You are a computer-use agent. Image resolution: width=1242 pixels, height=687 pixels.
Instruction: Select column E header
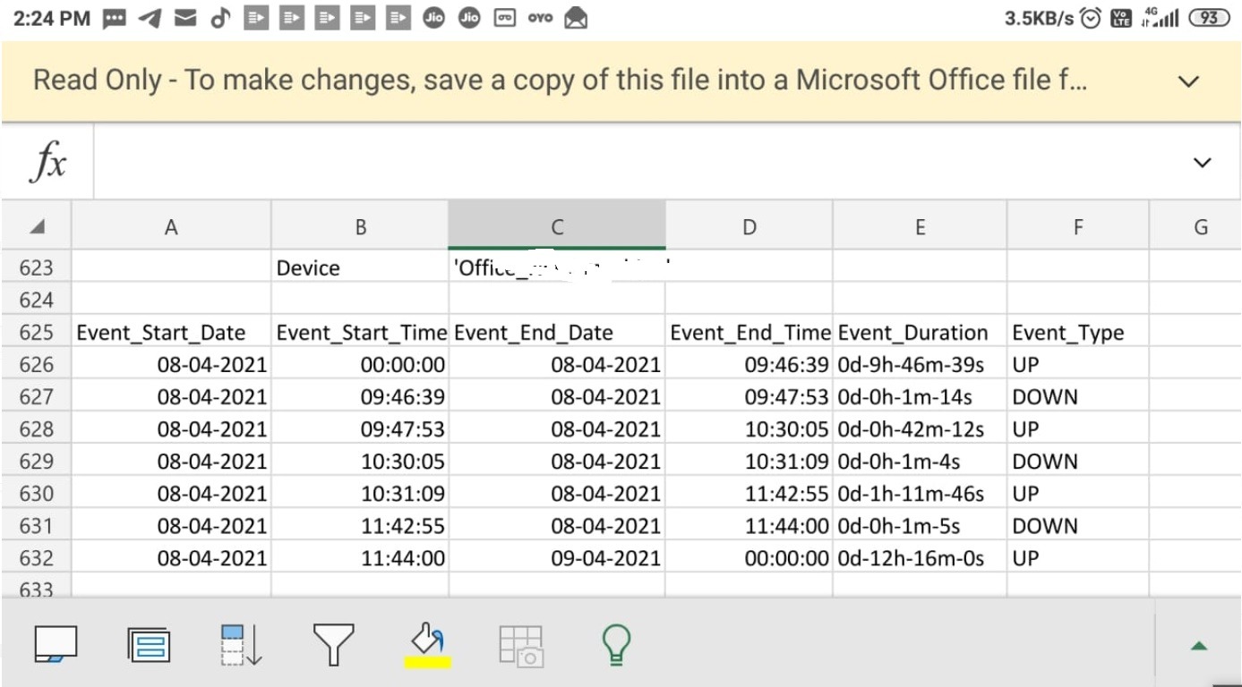coord(920,227)
